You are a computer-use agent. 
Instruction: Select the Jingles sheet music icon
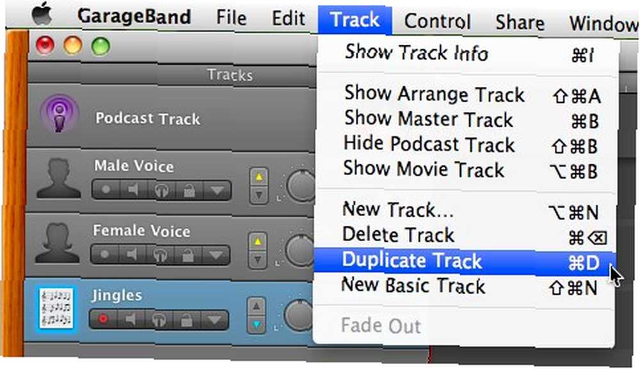(56, 308)
